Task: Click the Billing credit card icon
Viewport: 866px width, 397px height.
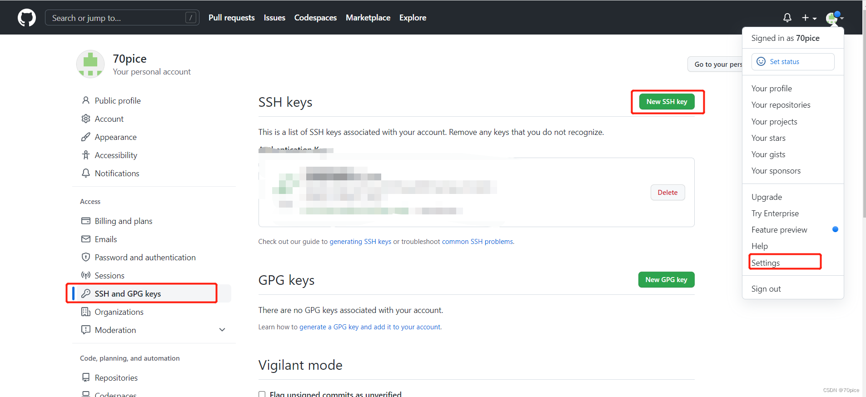Action: pyautogui.click(x=85, y=221)
